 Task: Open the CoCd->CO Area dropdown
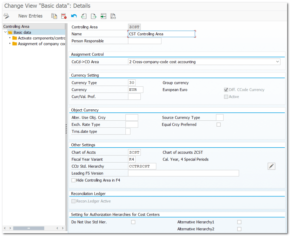coord(277,62)
